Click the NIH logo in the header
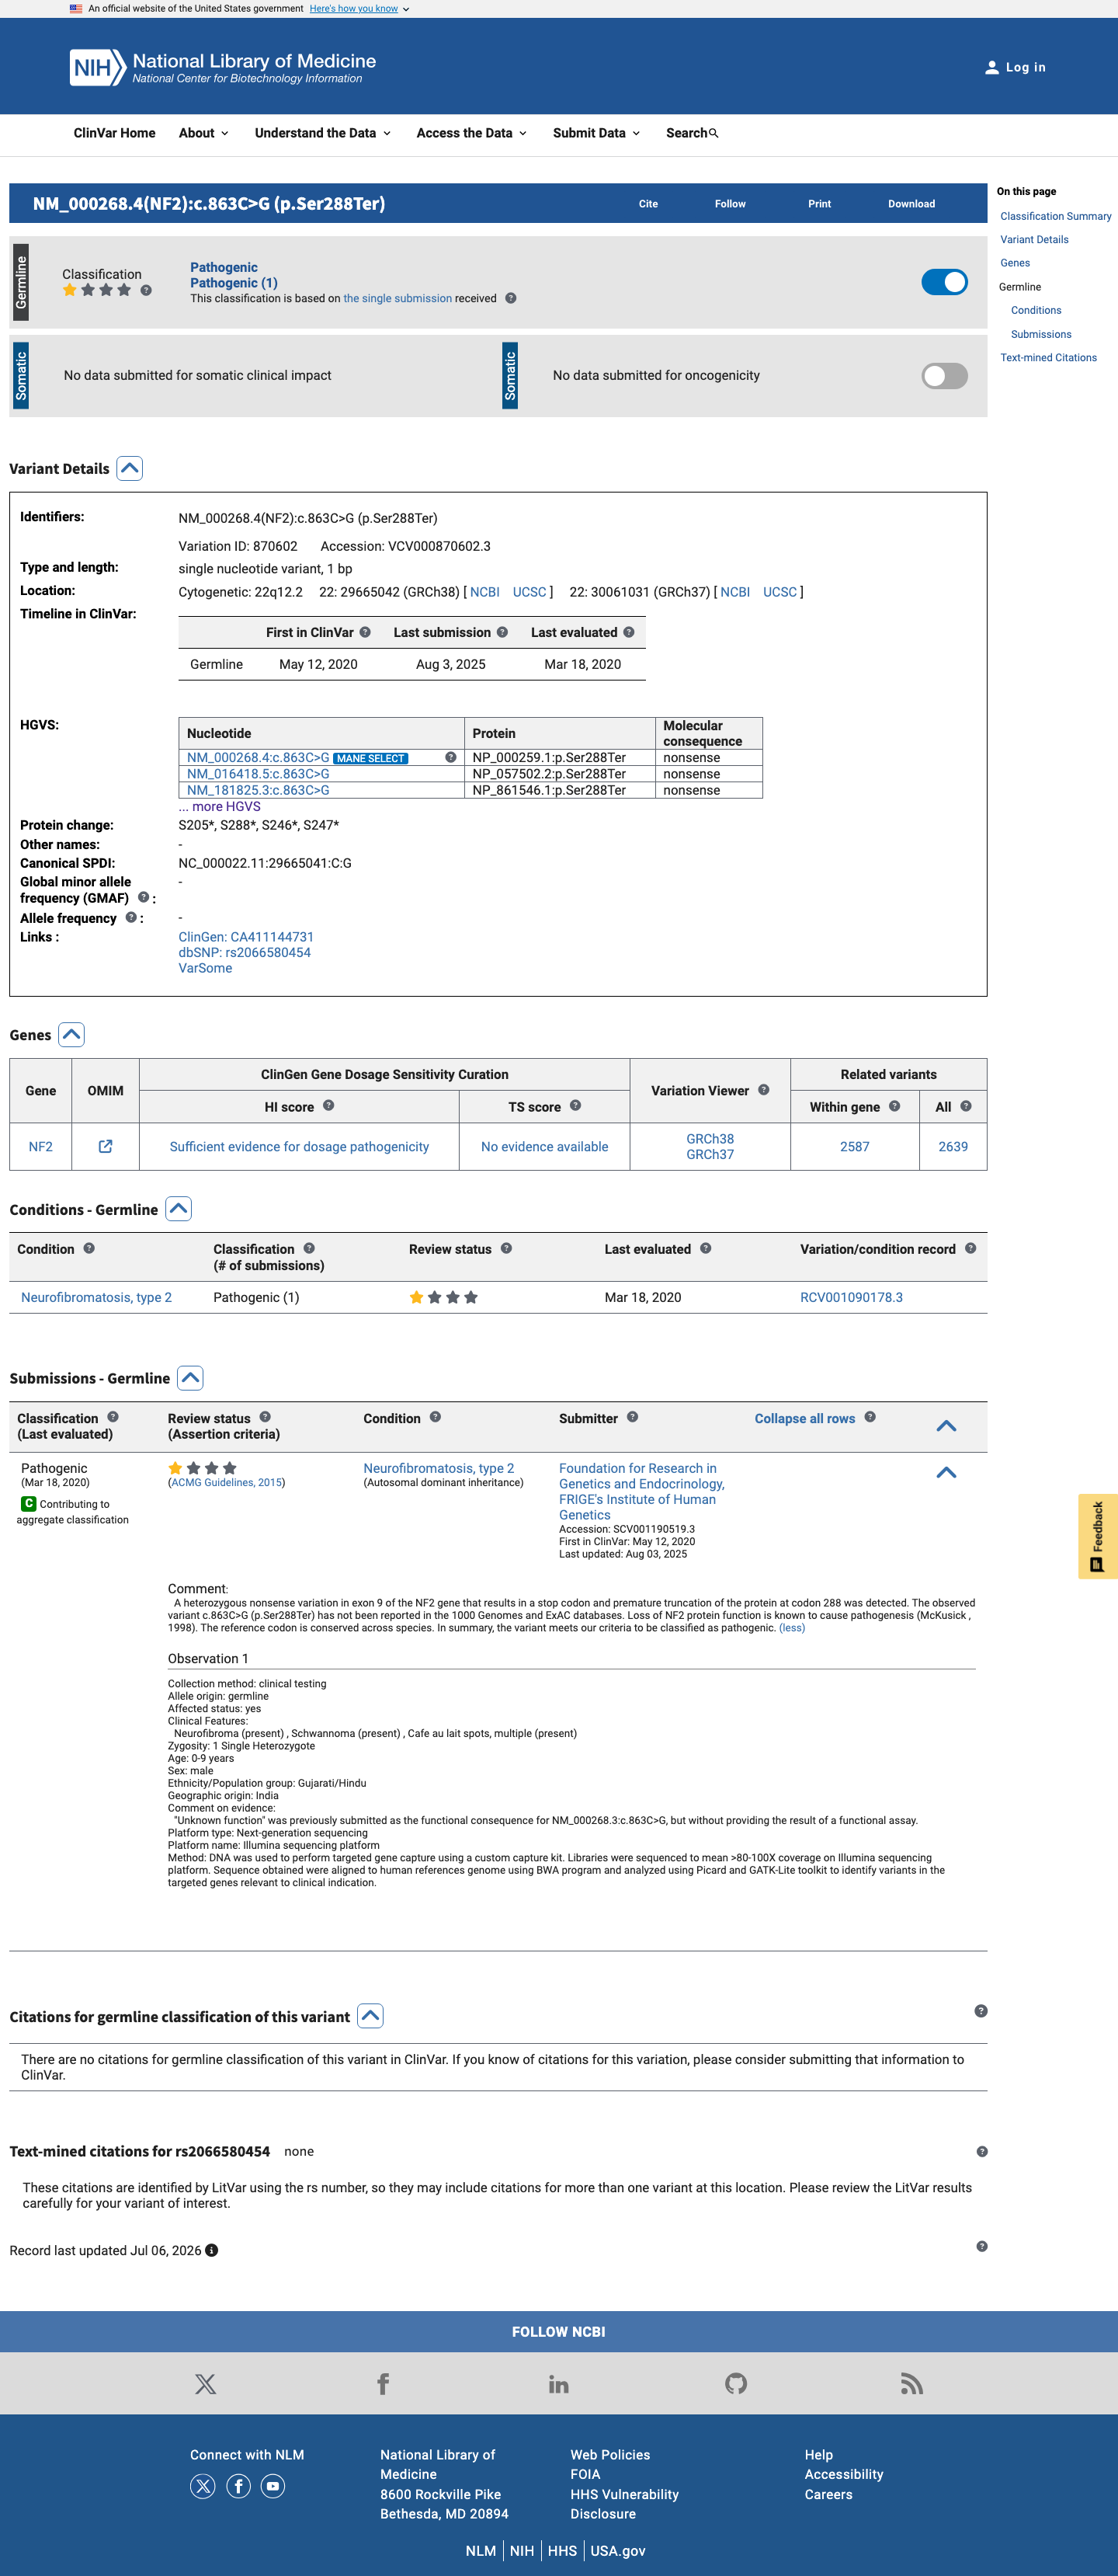 point(97,67)
